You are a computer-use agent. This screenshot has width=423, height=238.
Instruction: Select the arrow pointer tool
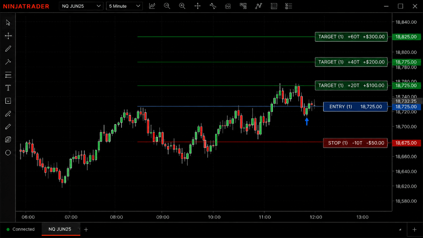(x=8, y=23)
